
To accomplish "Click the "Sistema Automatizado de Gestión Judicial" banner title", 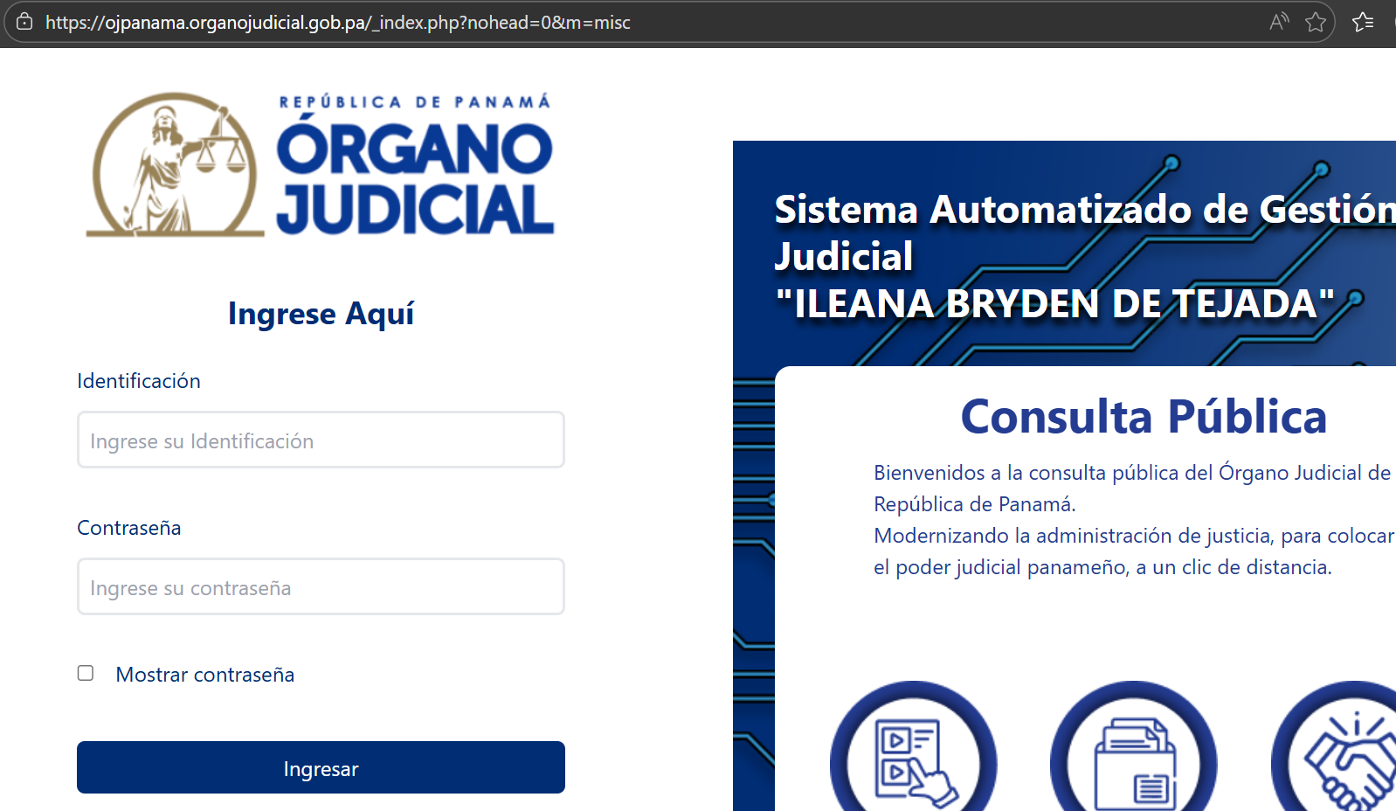I will (x=1083, y=232).
